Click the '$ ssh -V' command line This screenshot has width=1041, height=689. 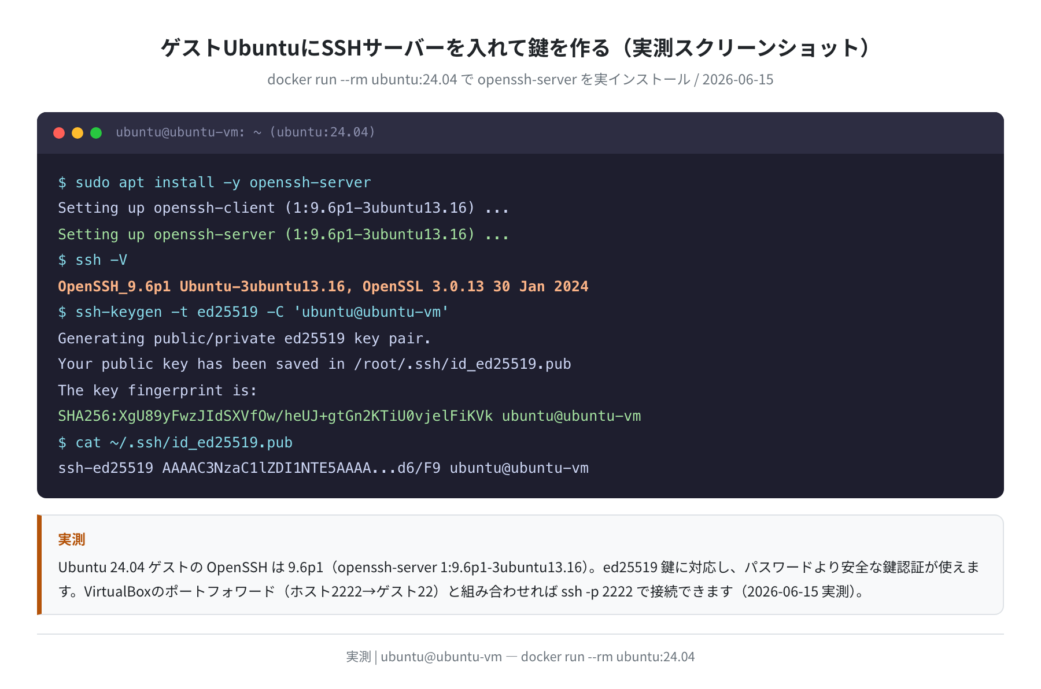(x=93, y=260)
